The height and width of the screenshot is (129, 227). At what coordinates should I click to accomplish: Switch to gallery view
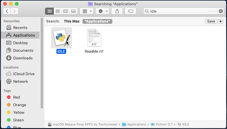click(x=73, y=11)
